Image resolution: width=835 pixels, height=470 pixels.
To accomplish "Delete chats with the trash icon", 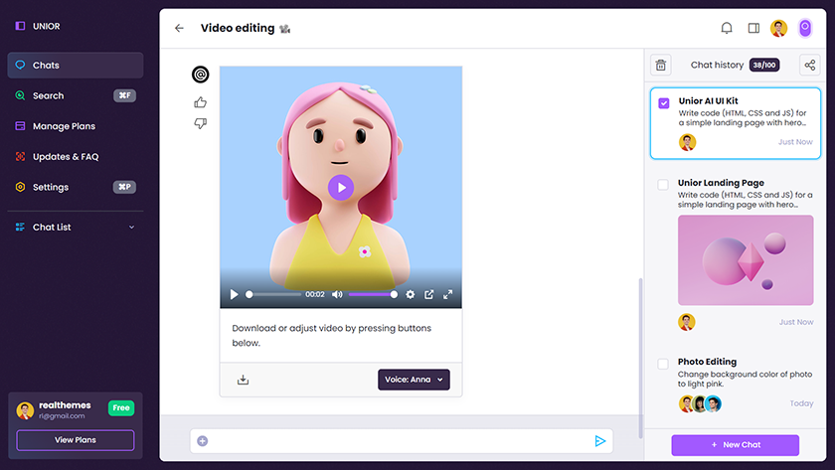I will [x=660, y=66].
